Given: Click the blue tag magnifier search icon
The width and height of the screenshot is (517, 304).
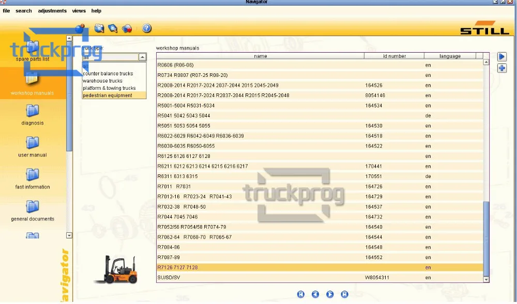Looking at the screenshot, I should 113,28.
